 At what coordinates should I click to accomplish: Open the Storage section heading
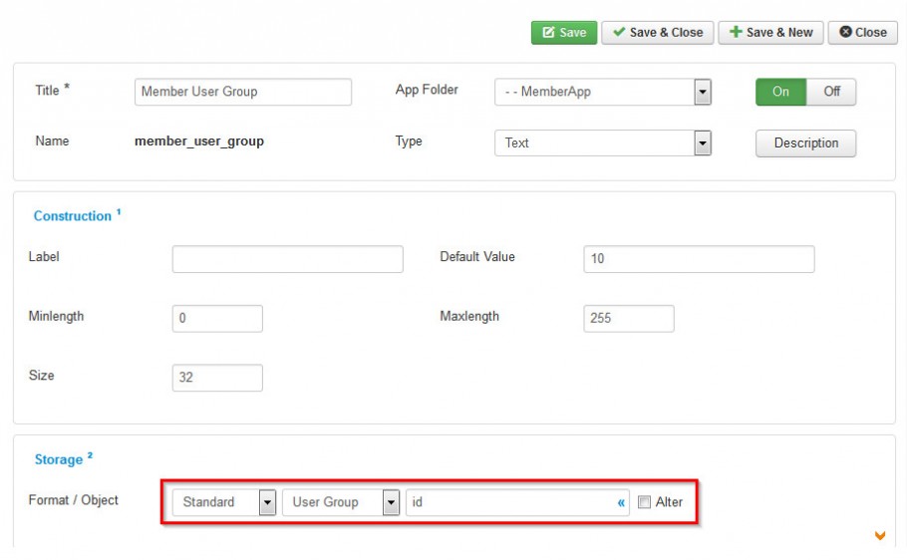(59, 459)
